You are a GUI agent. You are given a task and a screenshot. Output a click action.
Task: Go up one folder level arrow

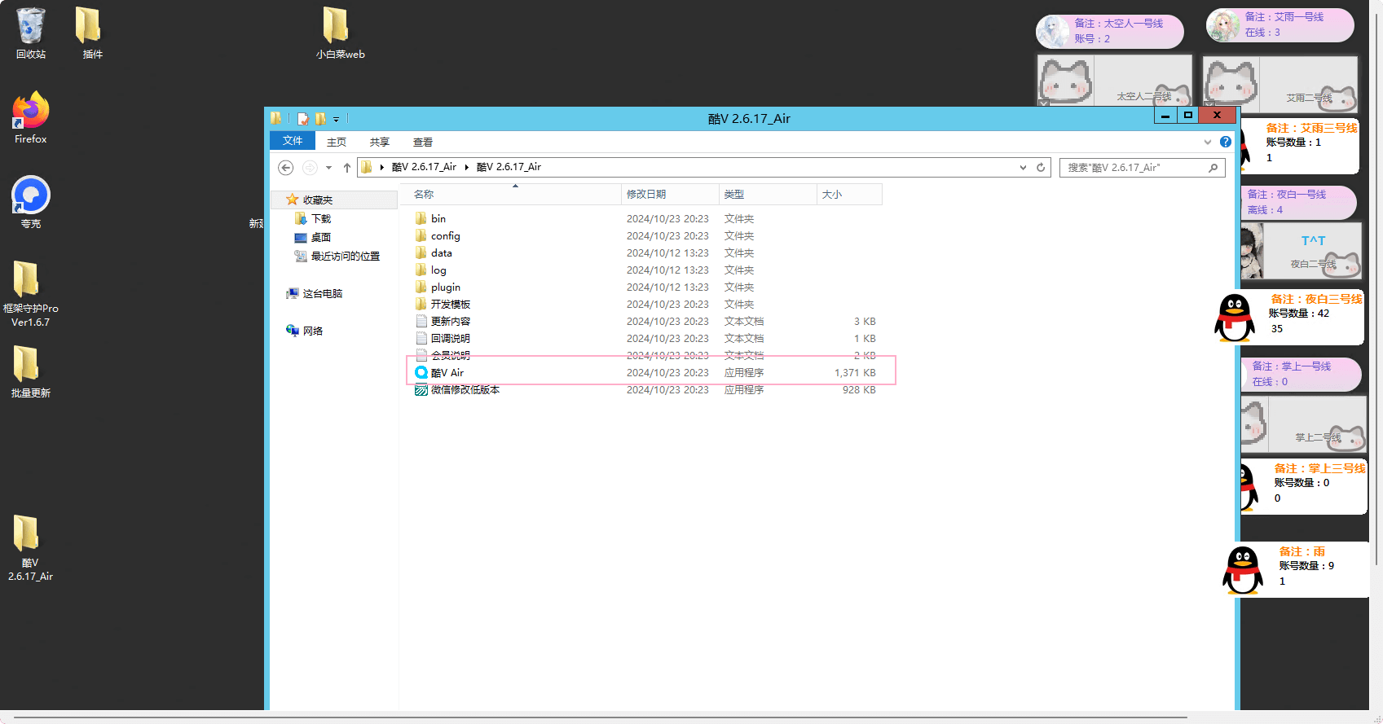pyautogui.click(x=347, y=168)
